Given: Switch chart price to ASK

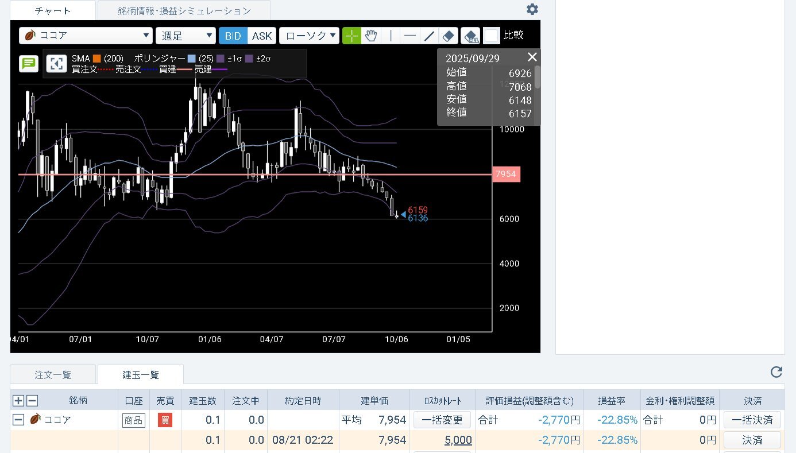Looking at the screenshot, I should 262,36.
